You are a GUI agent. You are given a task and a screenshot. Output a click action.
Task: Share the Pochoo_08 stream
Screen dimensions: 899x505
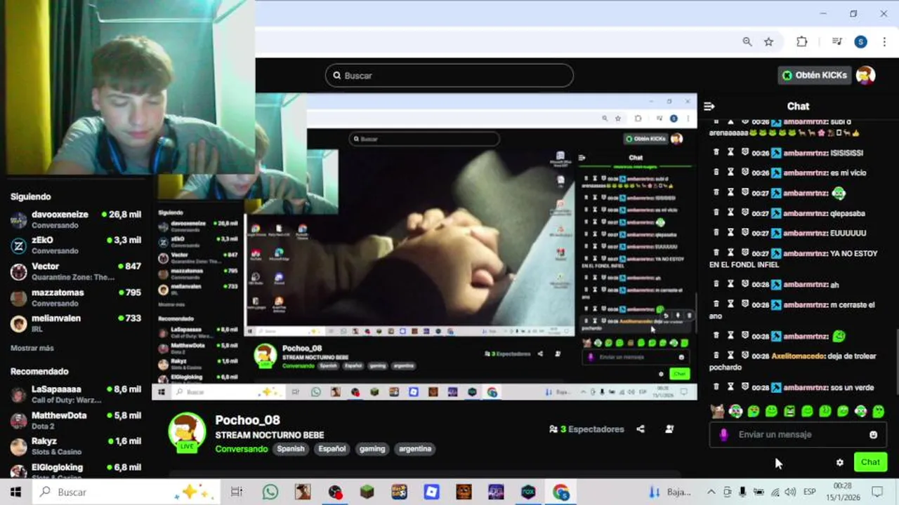pyautogui.click(x=641, y=429)
